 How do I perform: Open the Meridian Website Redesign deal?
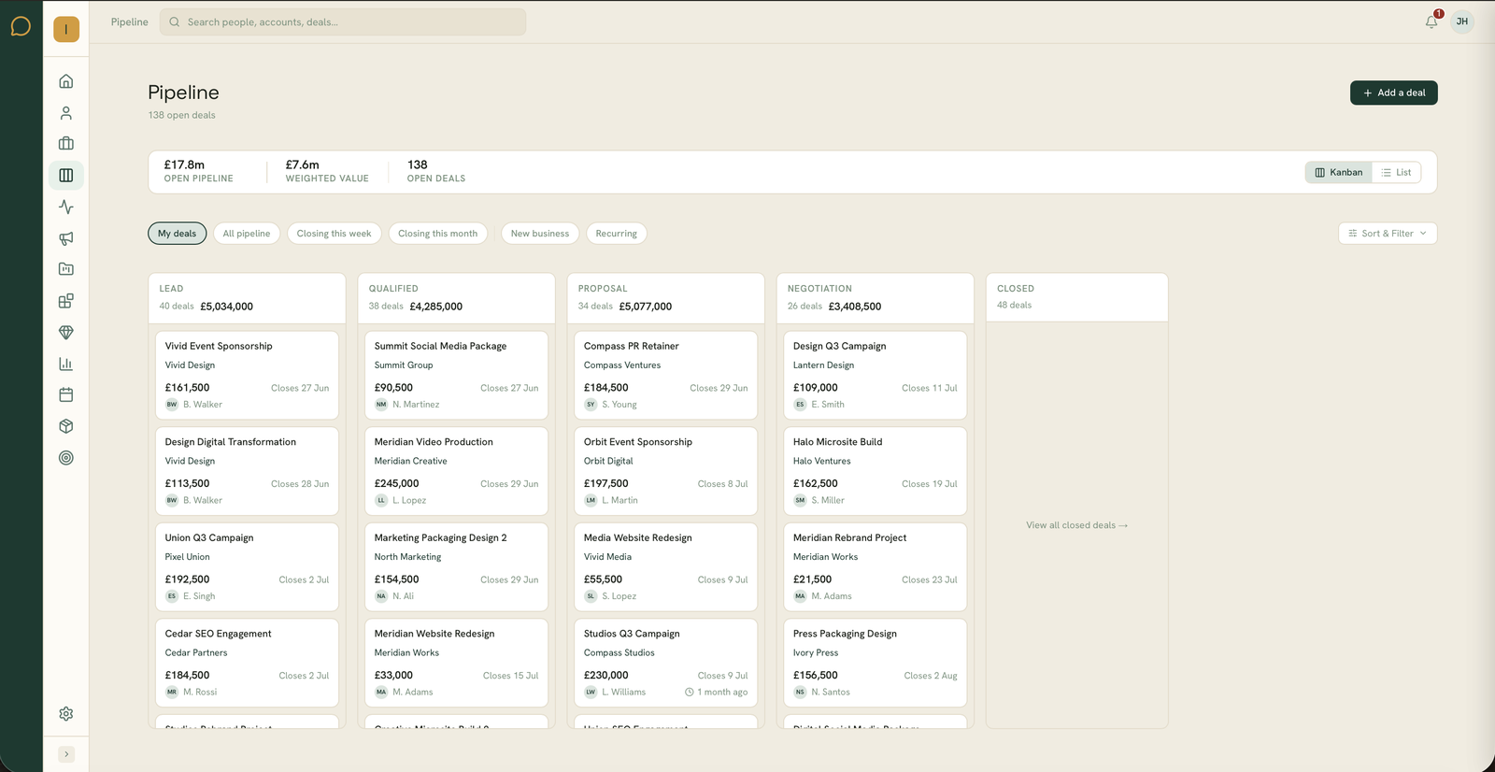[456, 663]
